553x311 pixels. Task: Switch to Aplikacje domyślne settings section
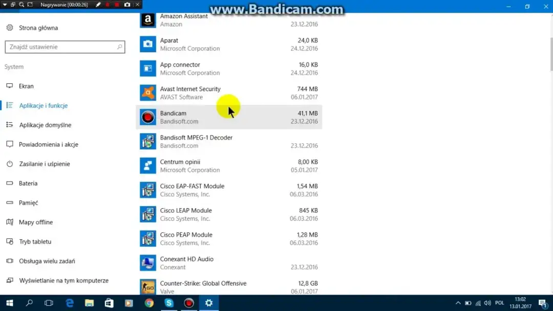pos(46,125)
